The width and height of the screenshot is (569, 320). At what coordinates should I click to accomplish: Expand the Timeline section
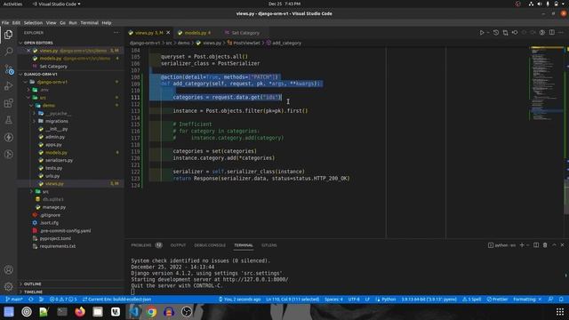point(33,292)
